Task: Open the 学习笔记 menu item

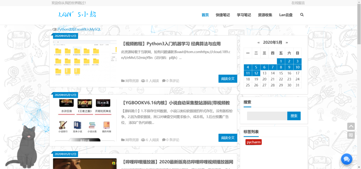Action: [x=244, y=15]
